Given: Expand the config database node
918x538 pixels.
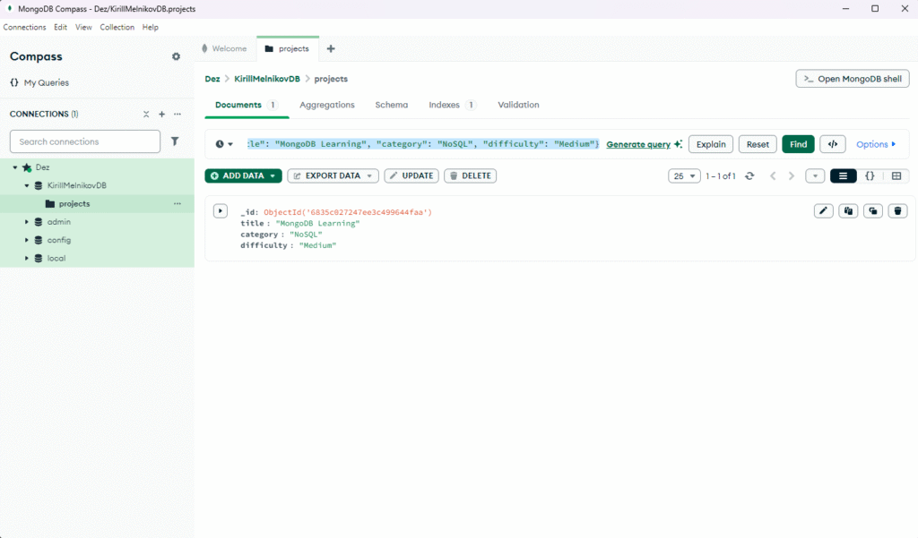Looking at the screenshot, I should [x=26, y=240].
